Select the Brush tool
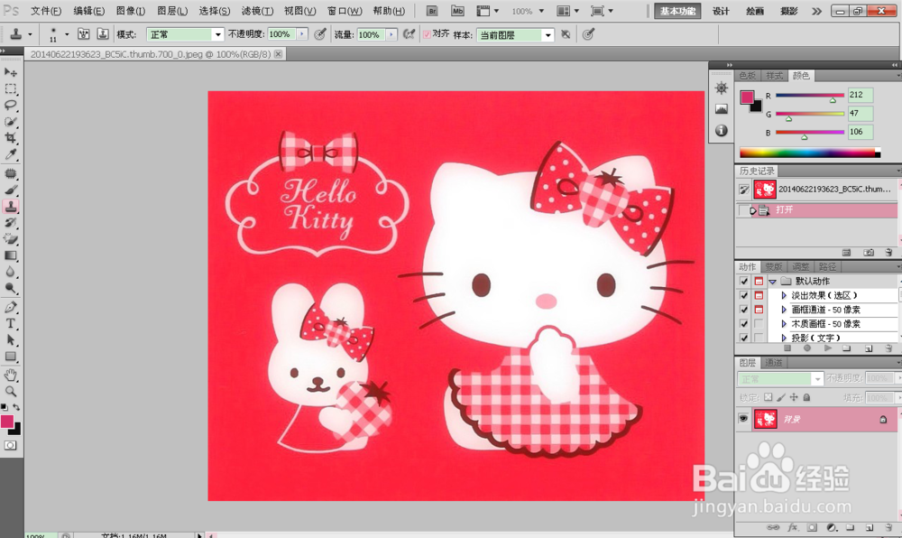The width and height of the screenshot is (902, 538). tap(10, 190)
